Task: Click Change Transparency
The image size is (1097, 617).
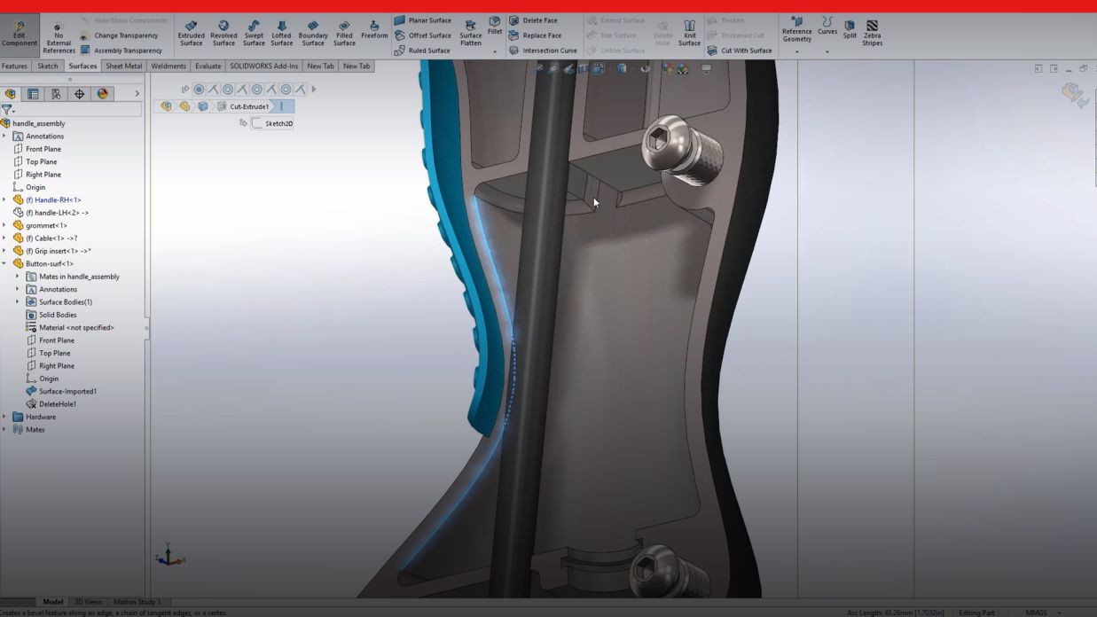Action: [119, 35]
